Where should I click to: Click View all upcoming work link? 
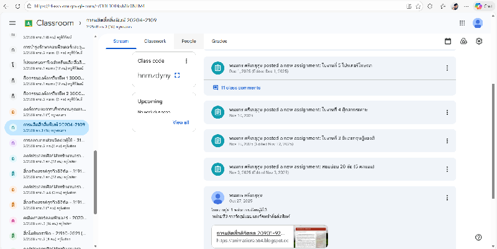click(x=181, y=122)
